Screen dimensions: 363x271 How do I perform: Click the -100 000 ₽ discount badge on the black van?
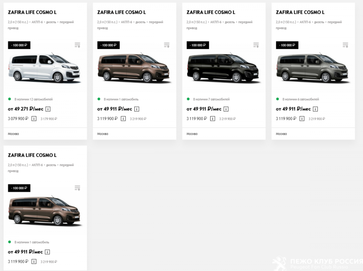tap(198, 45)
